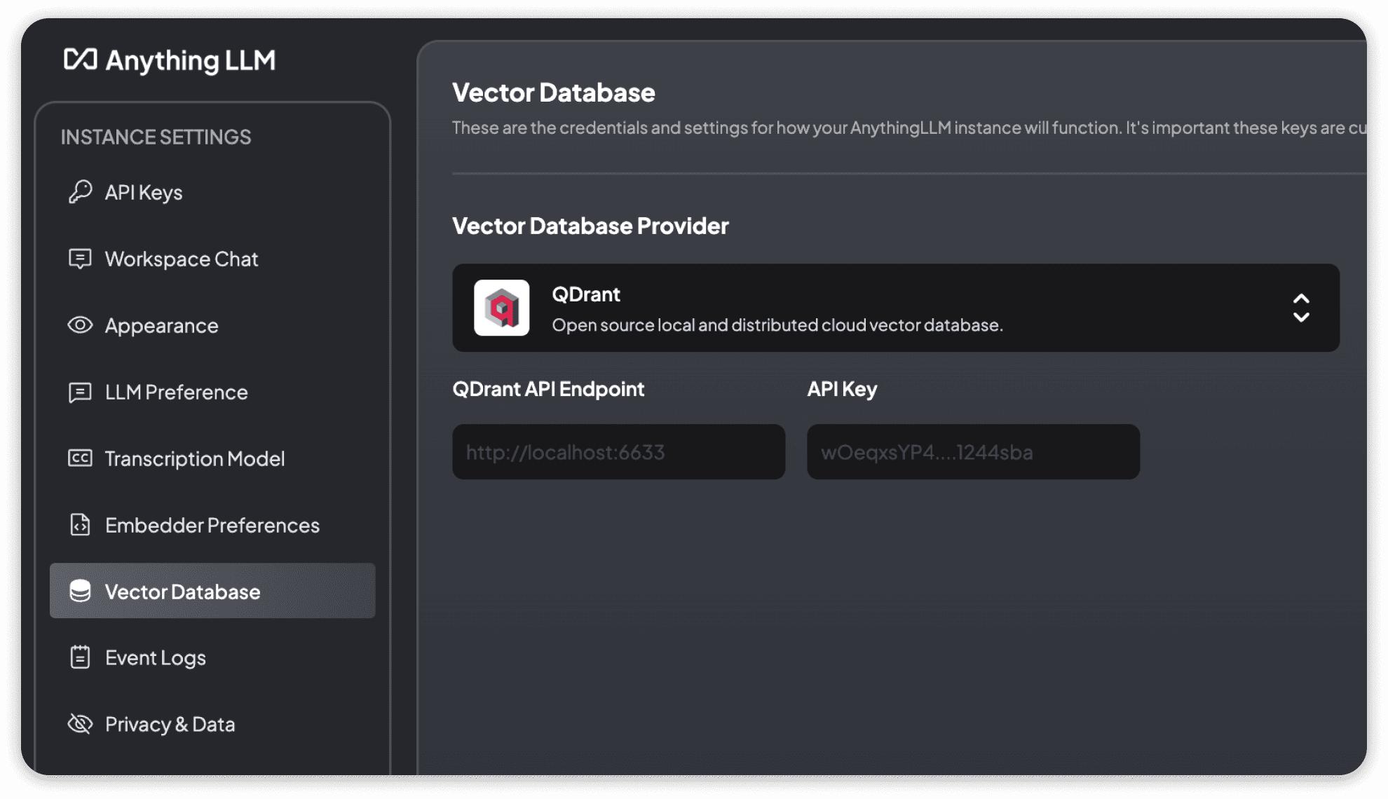Viewport: 1388px width, 799px height.
Task: Open the Event Logs menu item
Action: point(155,657)
